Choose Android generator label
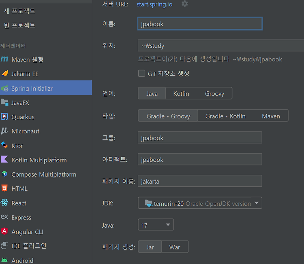 22,260
